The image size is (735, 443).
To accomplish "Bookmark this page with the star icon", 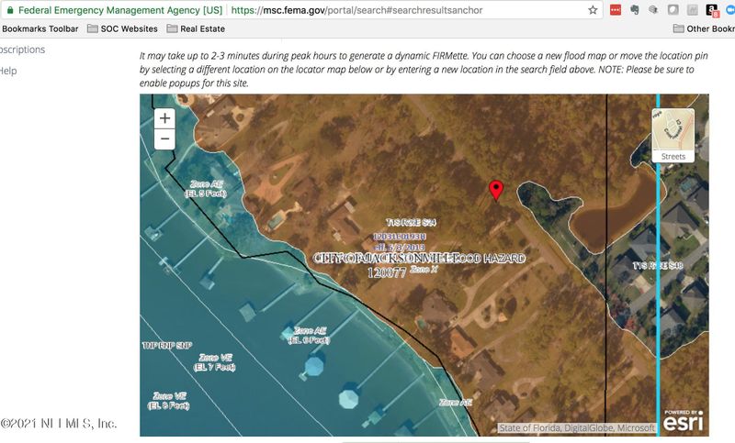I will (x=593, y=10).
